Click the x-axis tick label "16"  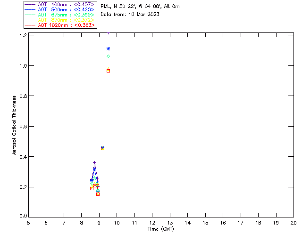point(223,223)
